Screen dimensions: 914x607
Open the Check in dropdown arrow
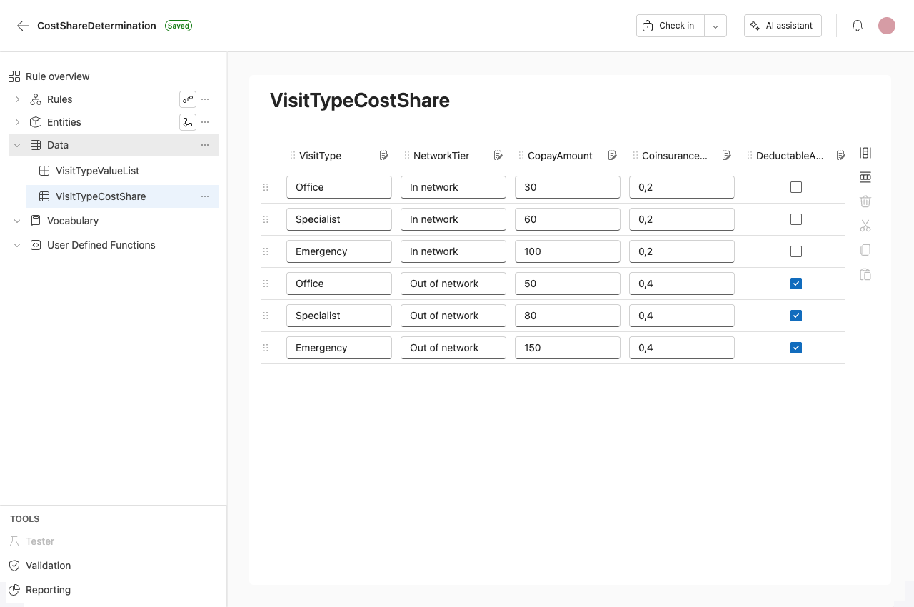click(x=715, y=25)
